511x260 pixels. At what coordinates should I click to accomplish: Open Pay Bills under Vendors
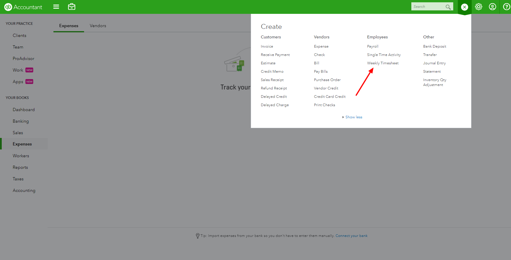coord(321,71)
